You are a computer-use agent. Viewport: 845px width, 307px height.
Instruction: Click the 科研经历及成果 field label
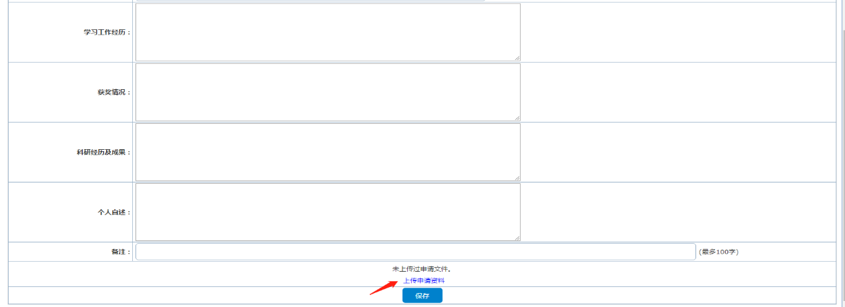[x=104, y=152]
